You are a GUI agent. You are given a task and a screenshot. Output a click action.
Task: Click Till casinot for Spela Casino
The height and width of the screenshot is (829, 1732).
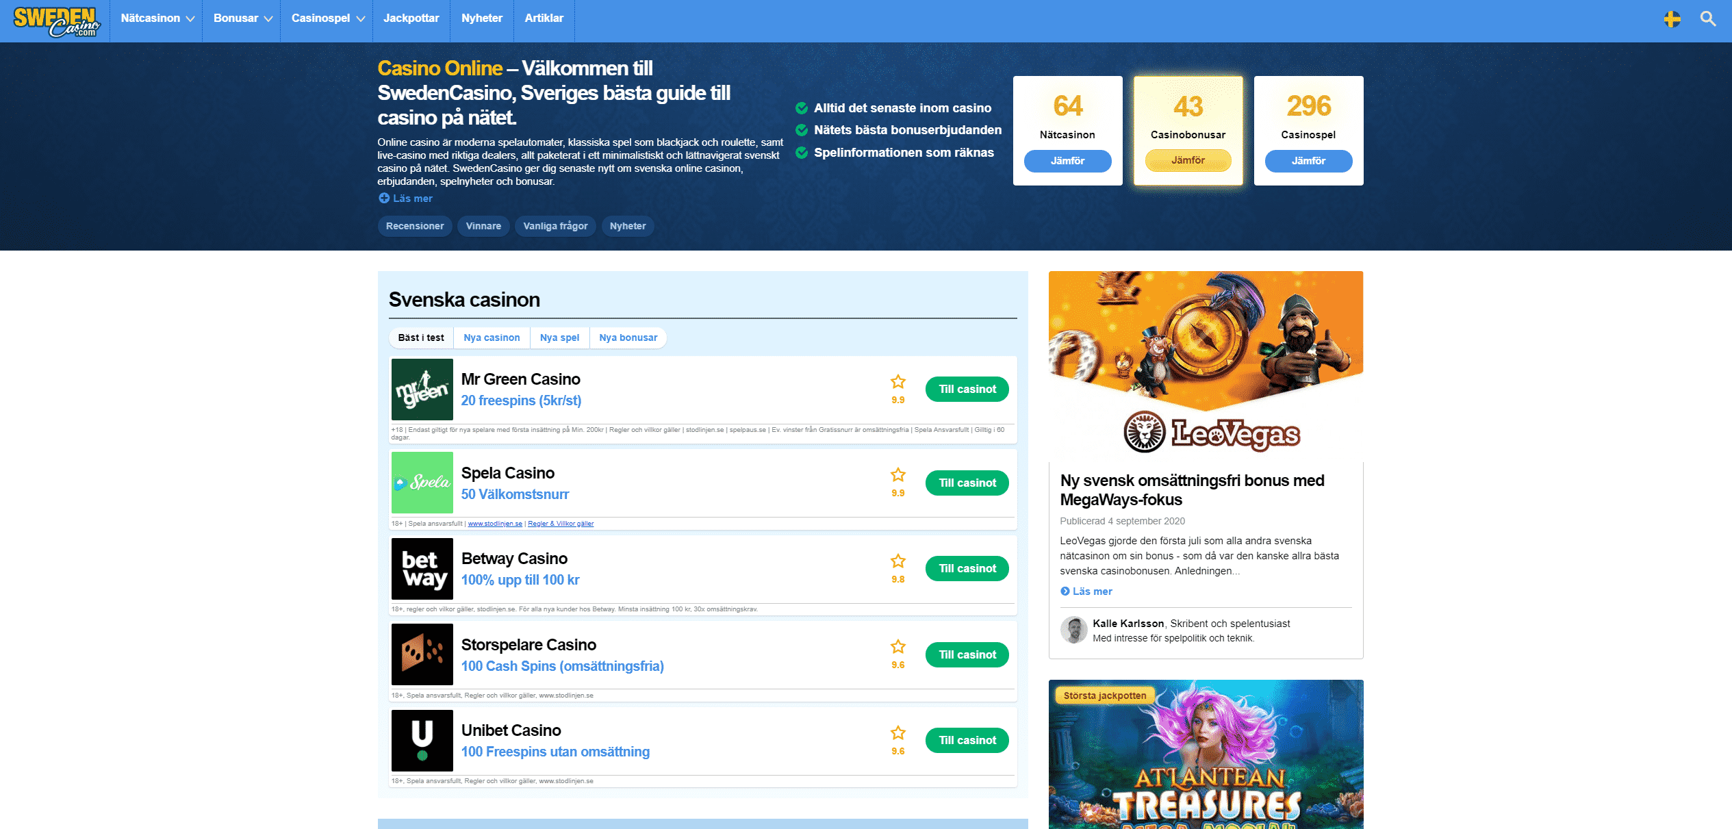(x=967, y=483)
